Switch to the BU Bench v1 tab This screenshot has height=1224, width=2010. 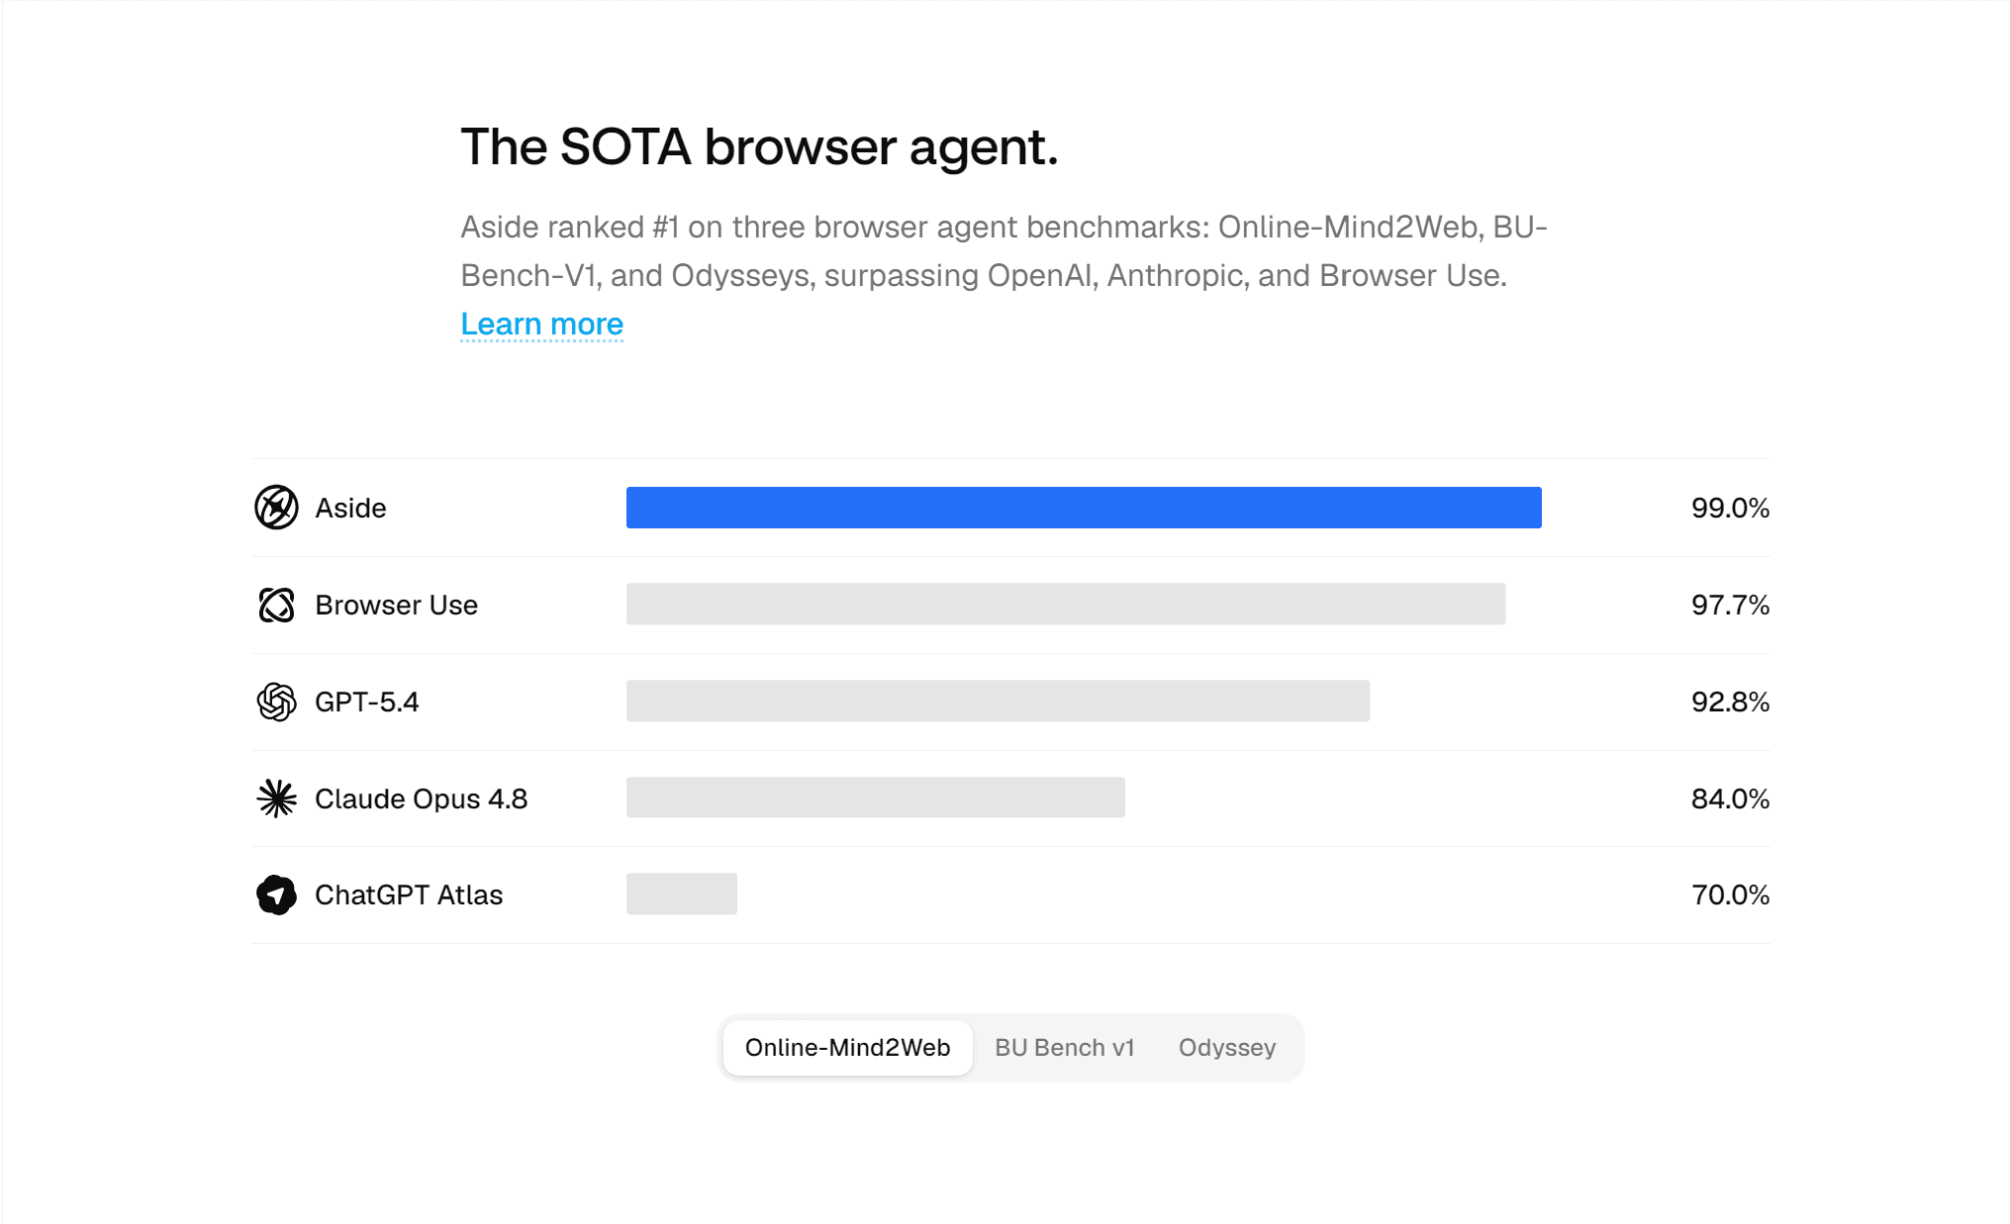[1064, 1047]
